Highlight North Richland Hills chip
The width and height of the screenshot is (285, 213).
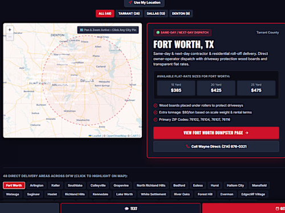pyautogui.click(x=151, y=186)
